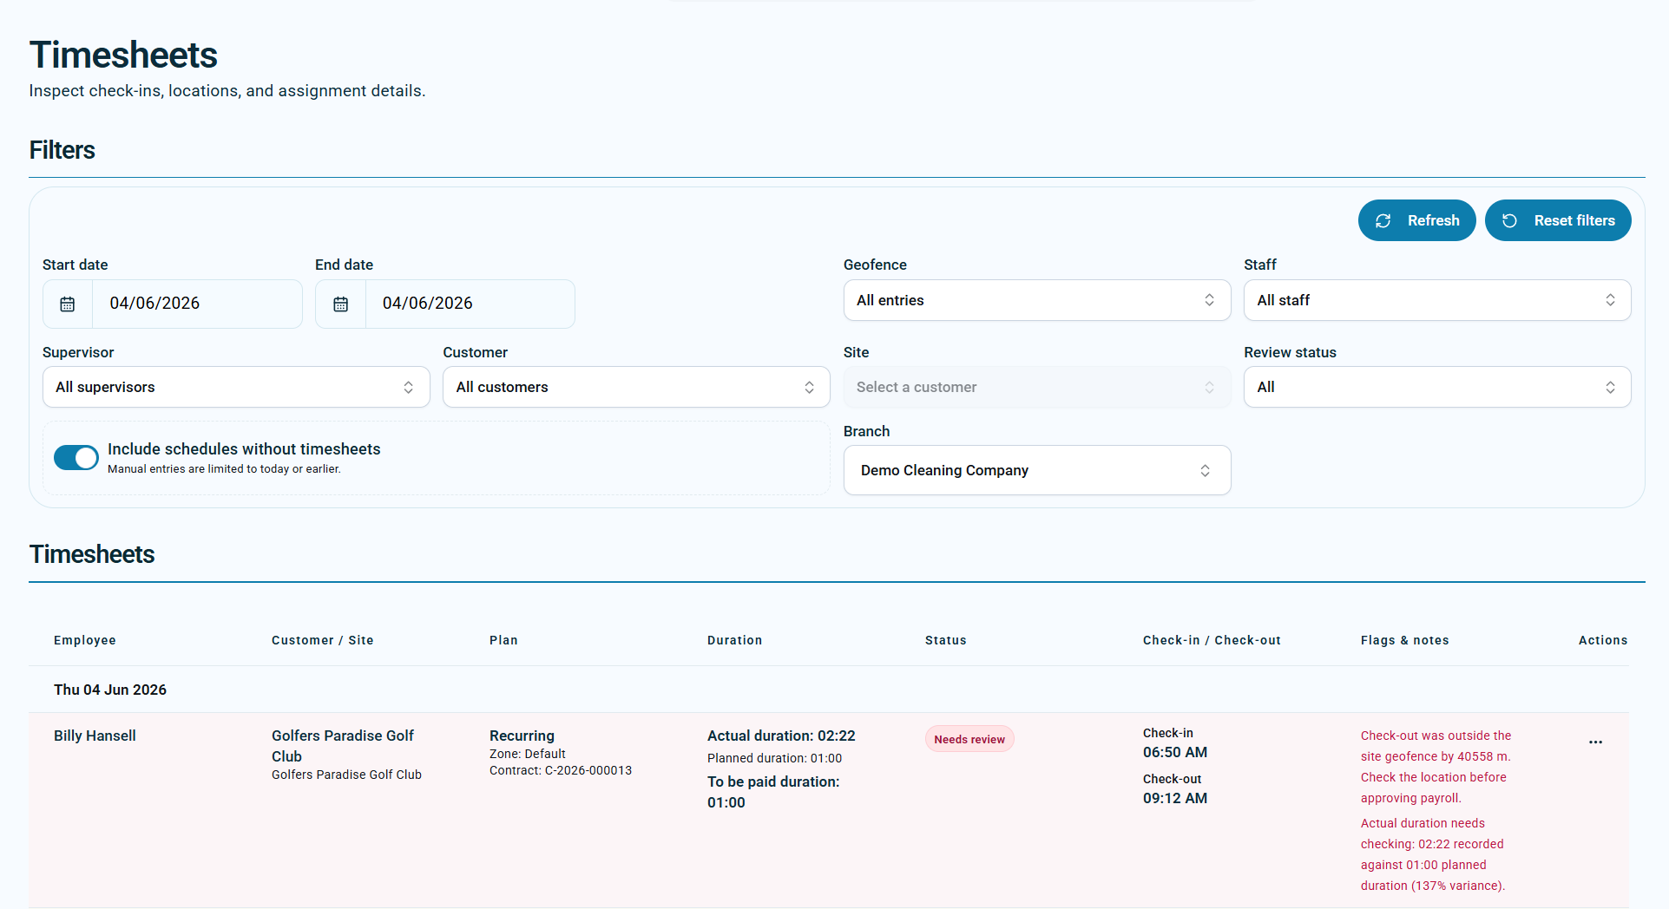Click the duration variance warning note
The height and width of the screenshot is (909, 1669).
[x=1433, y=854]
